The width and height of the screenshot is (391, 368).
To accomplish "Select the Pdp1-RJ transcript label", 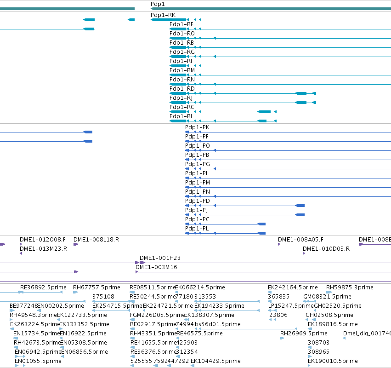I will tap(181, 98).
